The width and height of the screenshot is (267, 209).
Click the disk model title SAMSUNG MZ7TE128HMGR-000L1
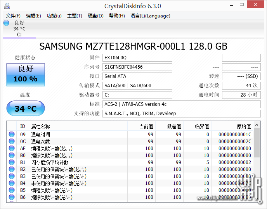tap(112, 46)
